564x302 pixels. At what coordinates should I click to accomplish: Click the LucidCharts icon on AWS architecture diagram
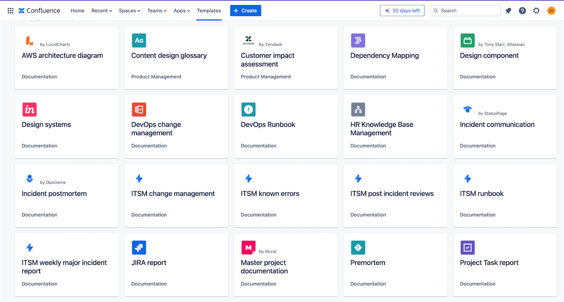(x=30, y=40)
